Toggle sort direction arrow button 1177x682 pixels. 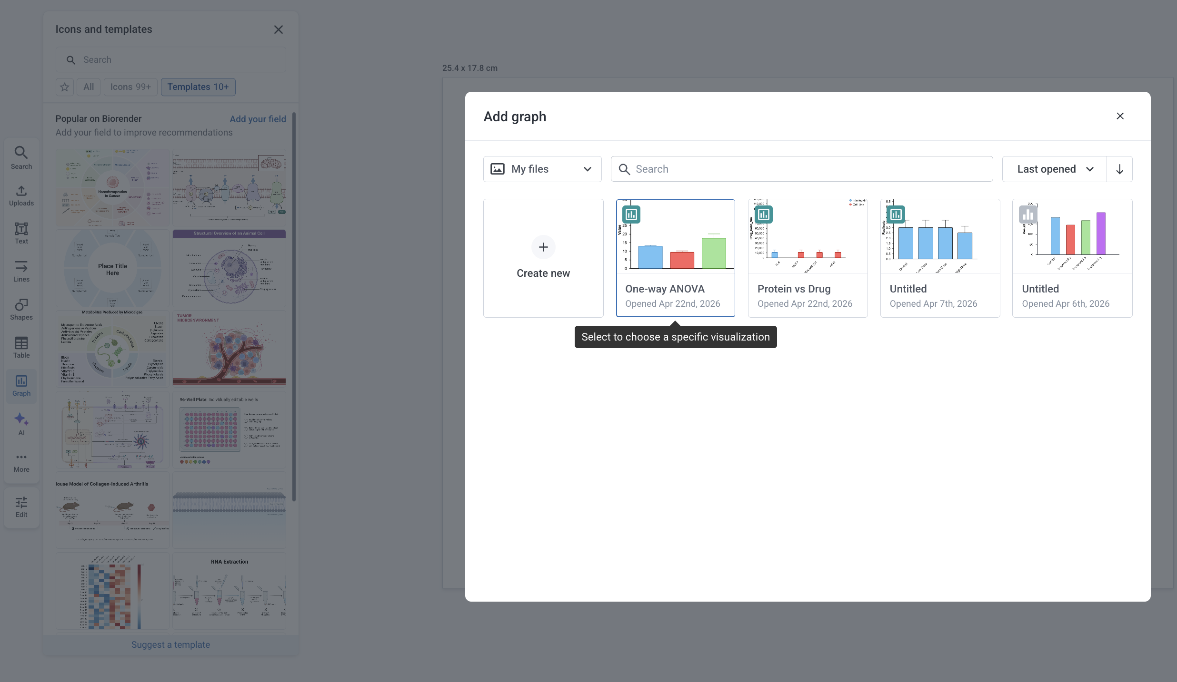(x=1119, y=169)
